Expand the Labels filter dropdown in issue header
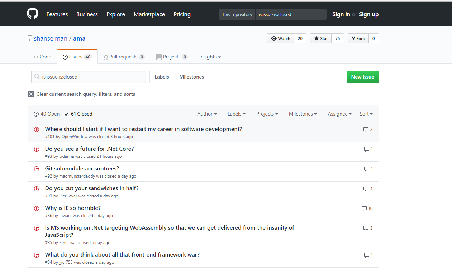 coord(237,114)
